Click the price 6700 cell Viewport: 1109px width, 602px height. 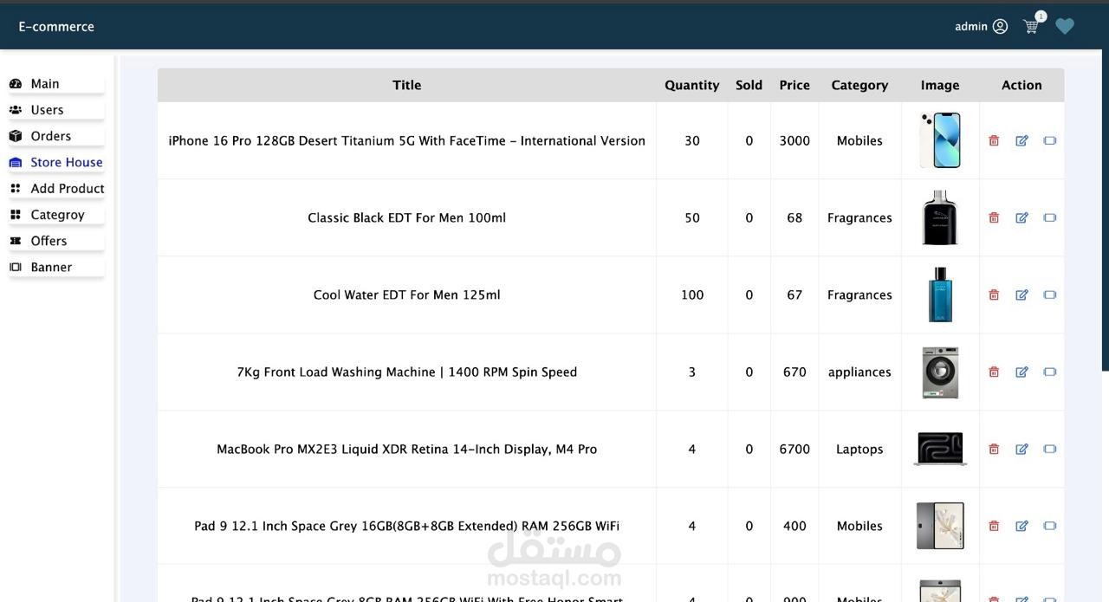(x=794, y=449)
